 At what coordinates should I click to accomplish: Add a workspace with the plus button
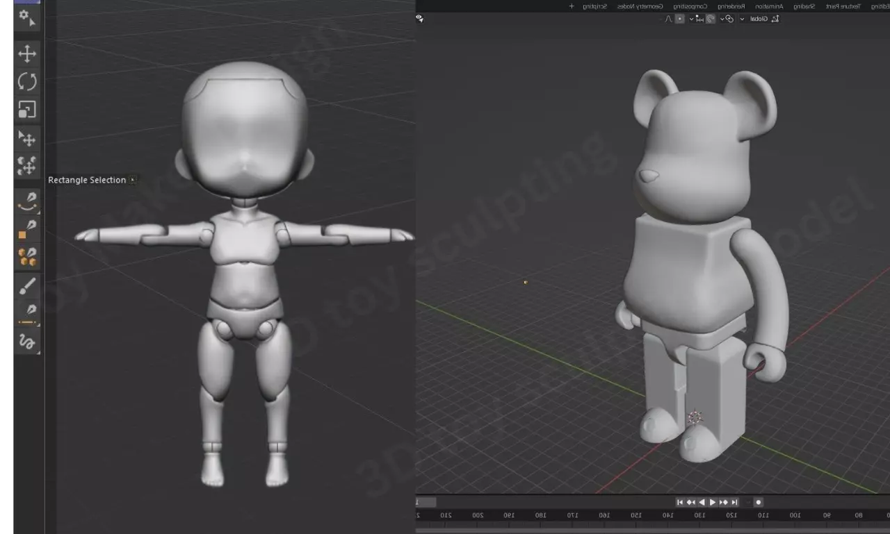tap(572, 6)
